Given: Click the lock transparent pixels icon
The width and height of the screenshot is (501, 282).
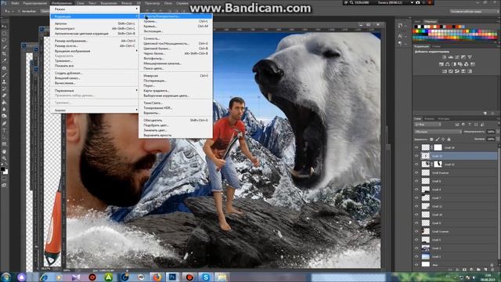Looking at the screenshot, I should tap(431, 139).
